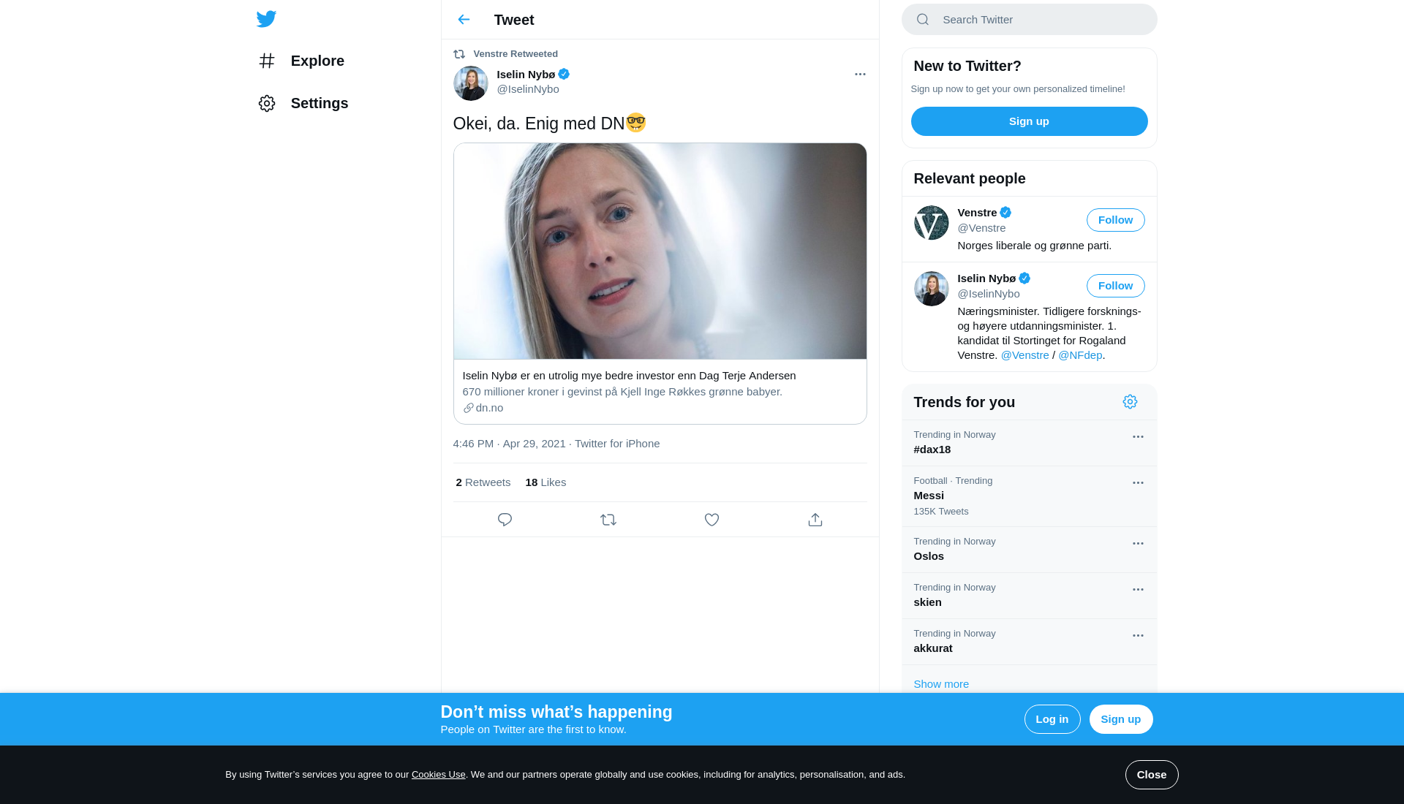Open the Cookies Use link
The width and height of the screenshot is (1404, 804).
point(438,775)
